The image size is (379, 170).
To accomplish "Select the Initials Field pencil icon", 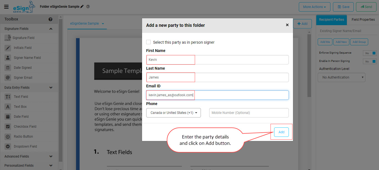I will (x=8, y=48).
